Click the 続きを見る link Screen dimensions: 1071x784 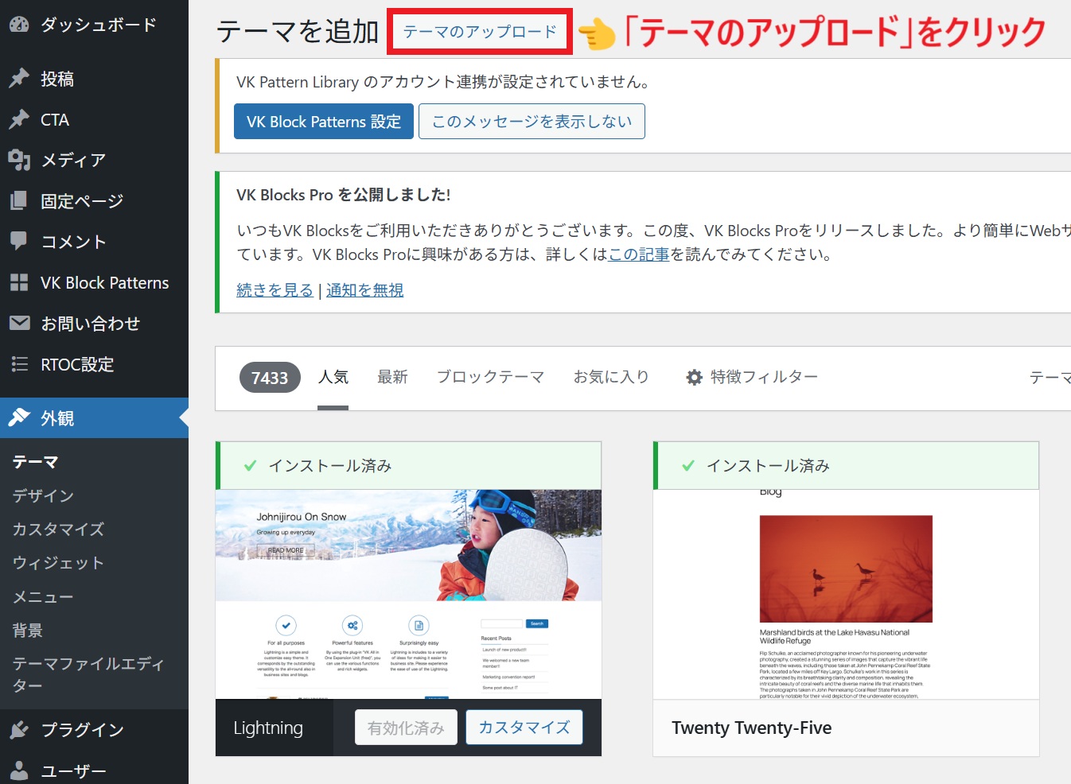point(275,290)
